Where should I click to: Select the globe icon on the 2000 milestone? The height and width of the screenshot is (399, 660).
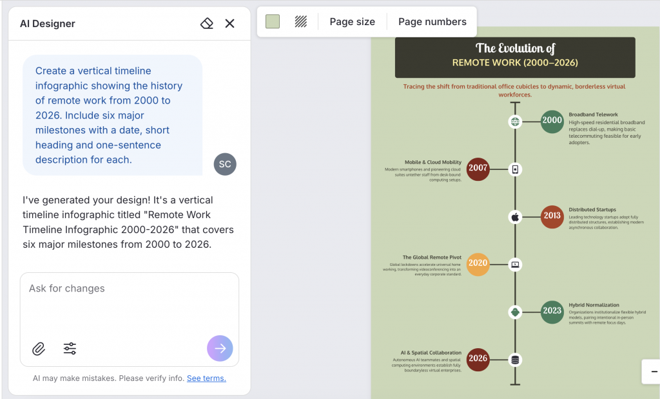[x=515, y=122]
